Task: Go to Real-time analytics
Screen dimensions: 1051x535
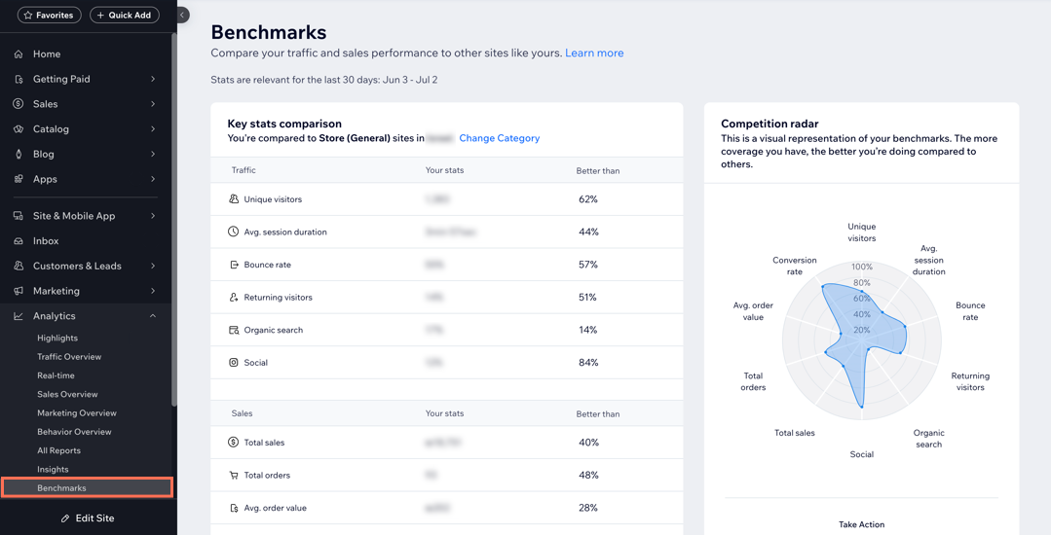Action: click(x=56, y=375)
